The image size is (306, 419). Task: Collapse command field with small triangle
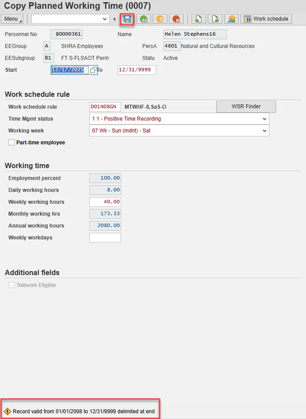click(x=114, y=19)
